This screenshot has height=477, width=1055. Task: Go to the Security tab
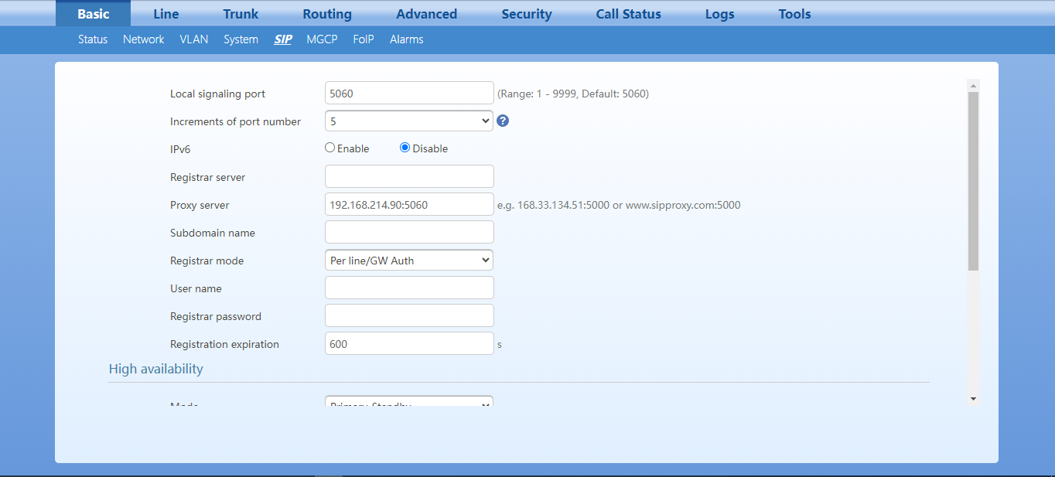tap(526, 14)
